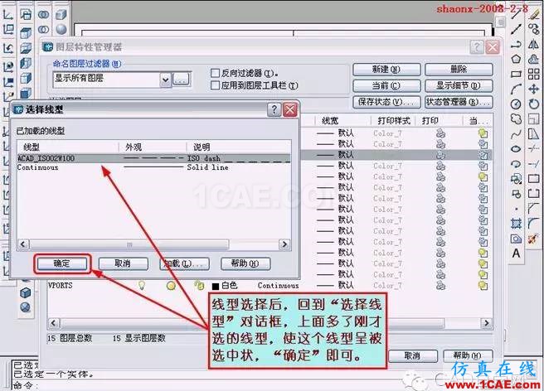Image resolution: width=544 pixels, height=391 pixels.
Task: Click the 新建(N) new layer button
Action: click(386, 70)
